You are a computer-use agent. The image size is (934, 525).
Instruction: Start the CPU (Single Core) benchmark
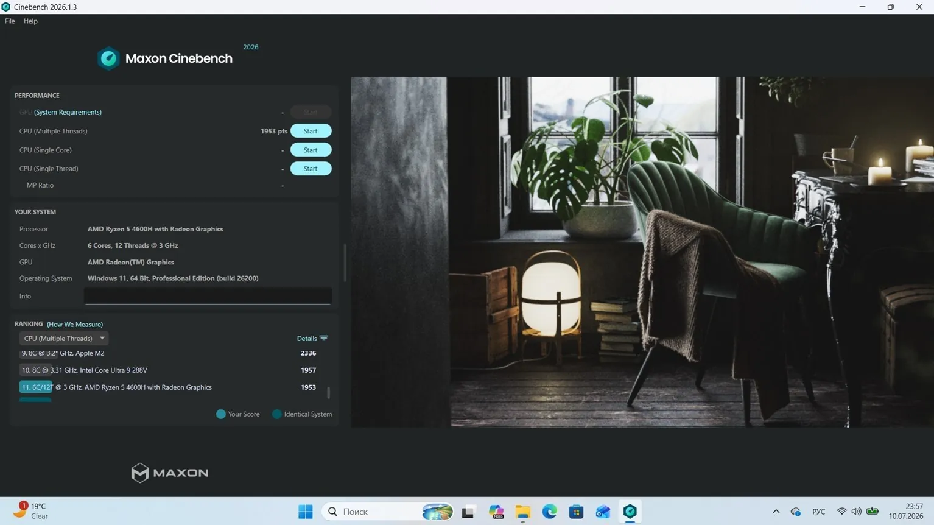(x=311, y=150)
